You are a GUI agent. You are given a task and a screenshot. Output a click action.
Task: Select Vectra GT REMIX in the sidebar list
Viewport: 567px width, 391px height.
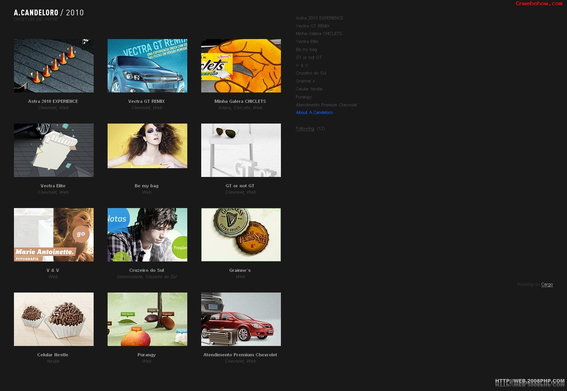[x=313, y=26]
